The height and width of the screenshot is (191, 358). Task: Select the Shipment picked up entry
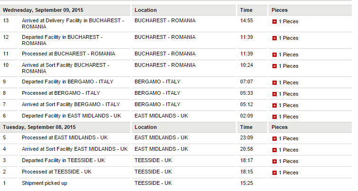(x=45, y=183)
